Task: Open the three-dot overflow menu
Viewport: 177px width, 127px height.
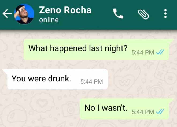Action: (165, 14)
